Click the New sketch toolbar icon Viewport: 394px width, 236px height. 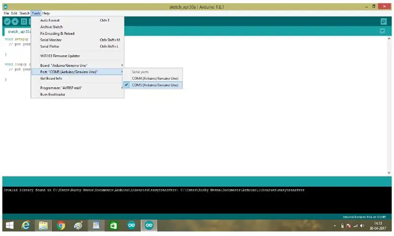(24, 22)
